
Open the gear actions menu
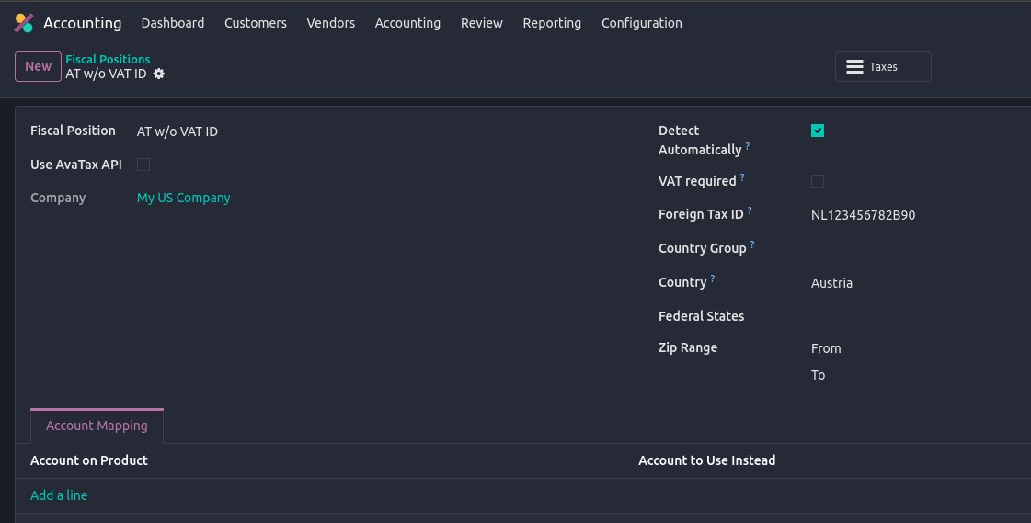(x=159, y=74)
